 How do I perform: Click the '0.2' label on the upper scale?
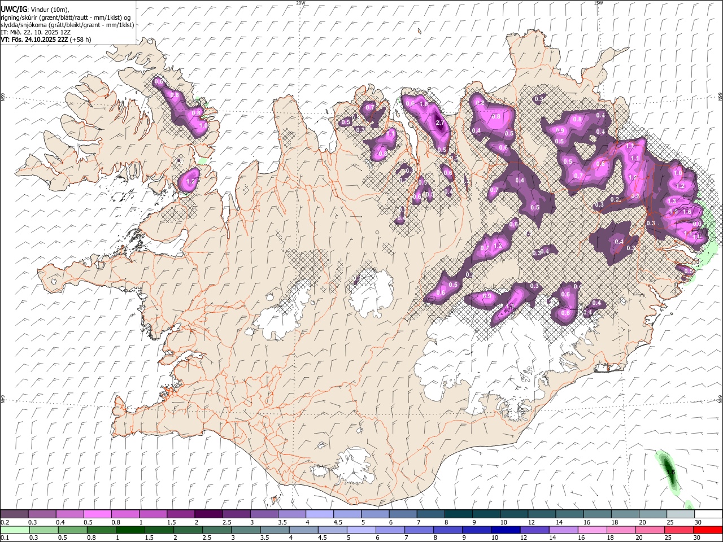coord(4,522)
